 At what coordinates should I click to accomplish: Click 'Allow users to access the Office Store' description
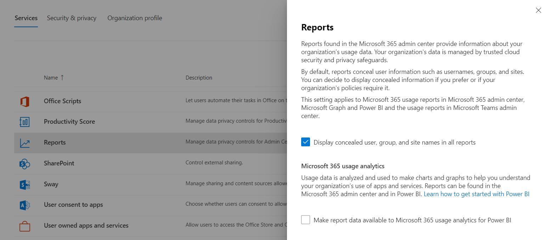tap(236, 225)
